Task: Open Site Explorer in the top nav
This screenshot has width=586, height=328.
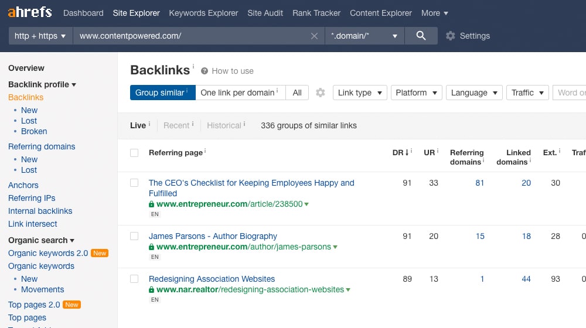Action: pyautogui.click(x=137, y=13)
